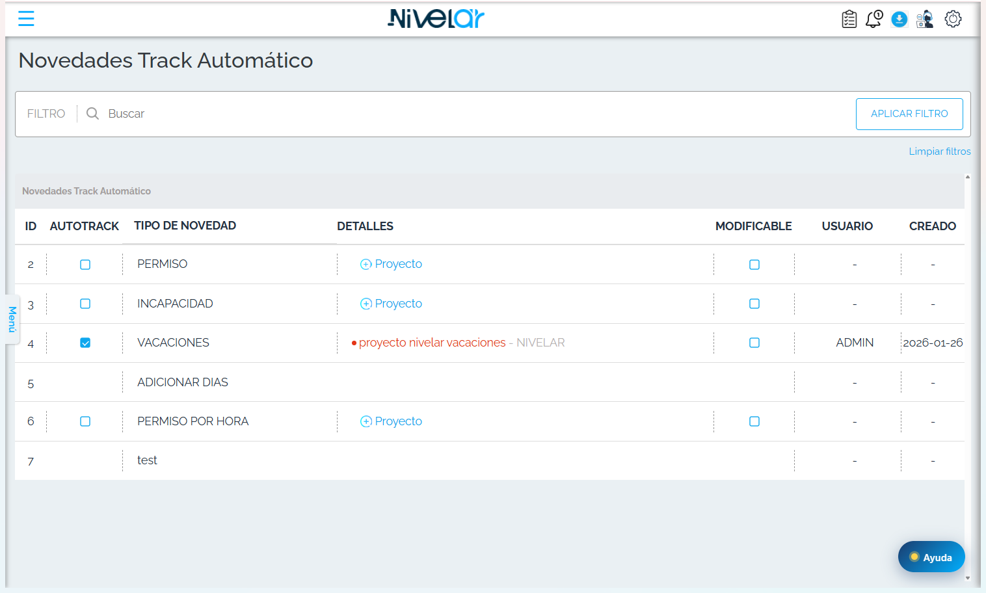The width and height of the screenshot is (986, 593).
Task: Open the notifications bell icon
Action: click(x=873, y=19)
